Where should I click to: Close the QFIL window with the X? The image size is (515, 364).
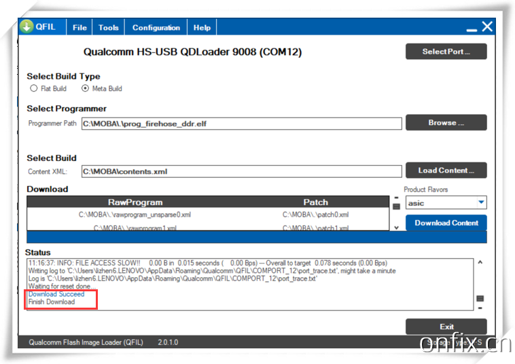(x=487, y=26)
